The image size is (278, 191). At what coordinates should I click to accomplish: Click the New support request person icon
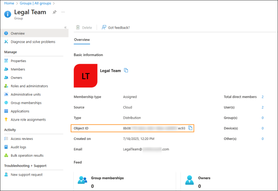click(6, 174)
